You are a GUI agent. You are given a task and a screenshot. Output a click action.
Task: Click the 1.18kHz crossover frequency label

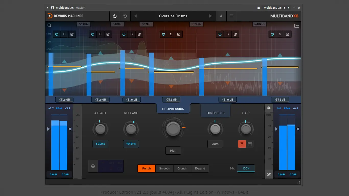196,24
